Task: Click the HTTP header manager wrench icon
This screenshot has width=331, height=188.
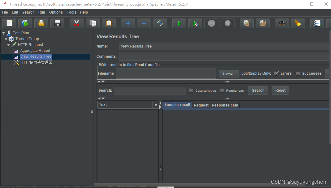Action: coord(16,62)
